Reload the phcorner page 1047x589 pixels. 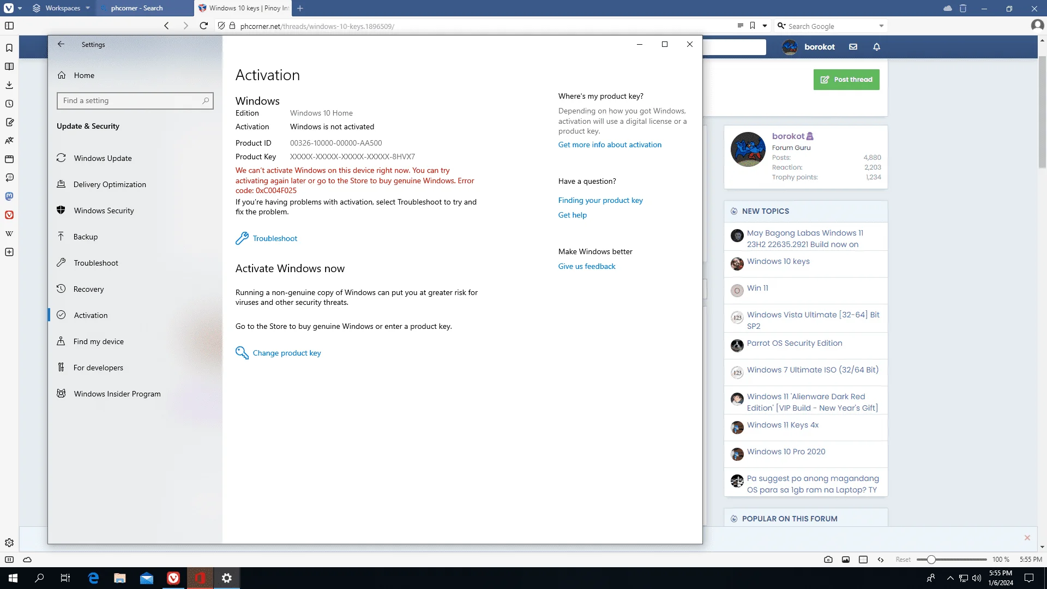[203, 26]
